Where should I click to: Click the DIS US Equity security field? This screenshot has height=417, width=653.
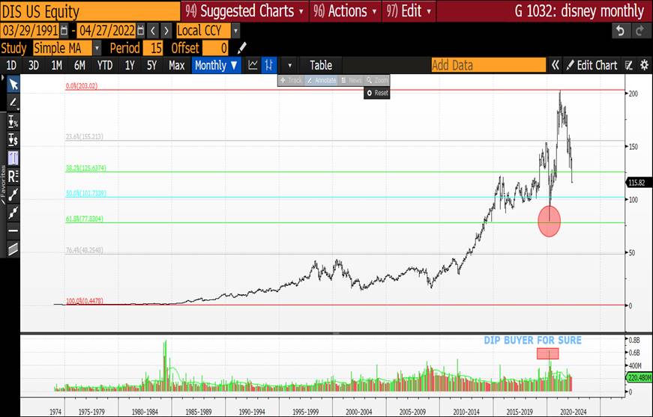(90, 11)
